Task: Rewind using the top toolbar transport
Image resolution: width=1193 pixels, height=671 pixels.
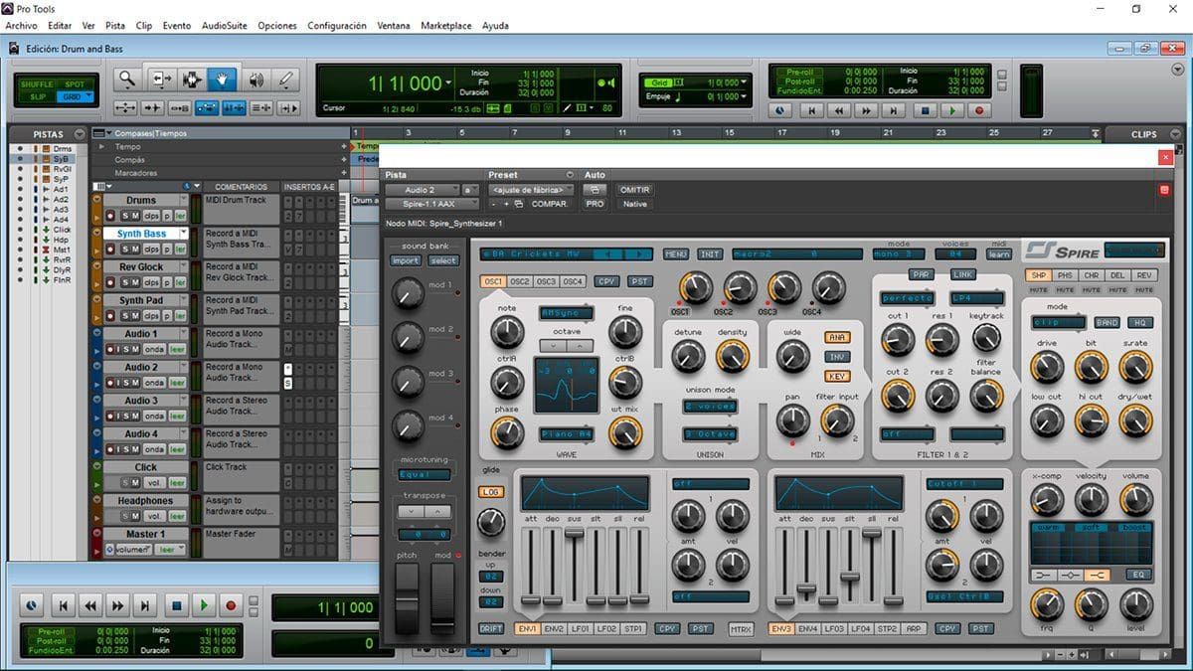Action: pyautogui.click(x=840, y=111)
